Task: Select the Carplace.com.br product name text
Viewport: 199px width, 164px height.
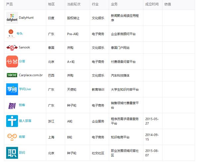Action: (31, 75)
